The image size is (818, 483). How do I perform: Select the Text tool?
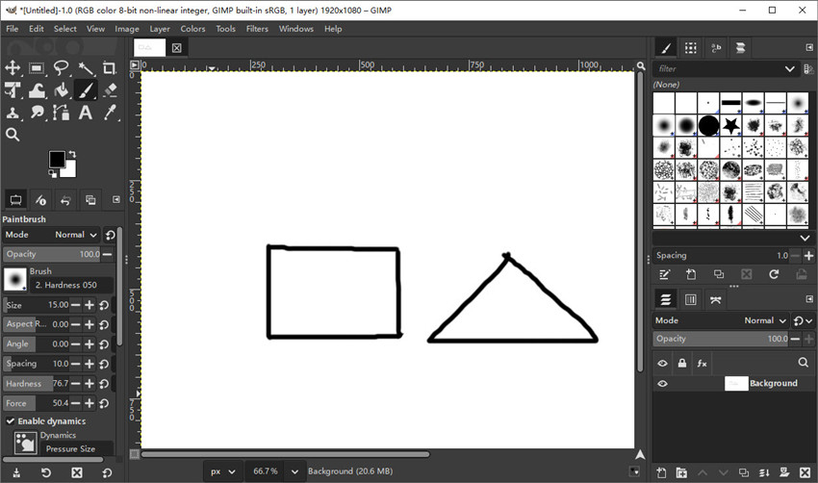86,113
